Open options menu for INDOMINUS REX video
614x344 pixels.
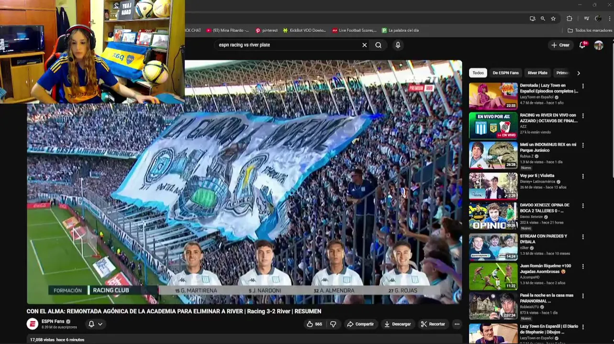click(583, 145)
